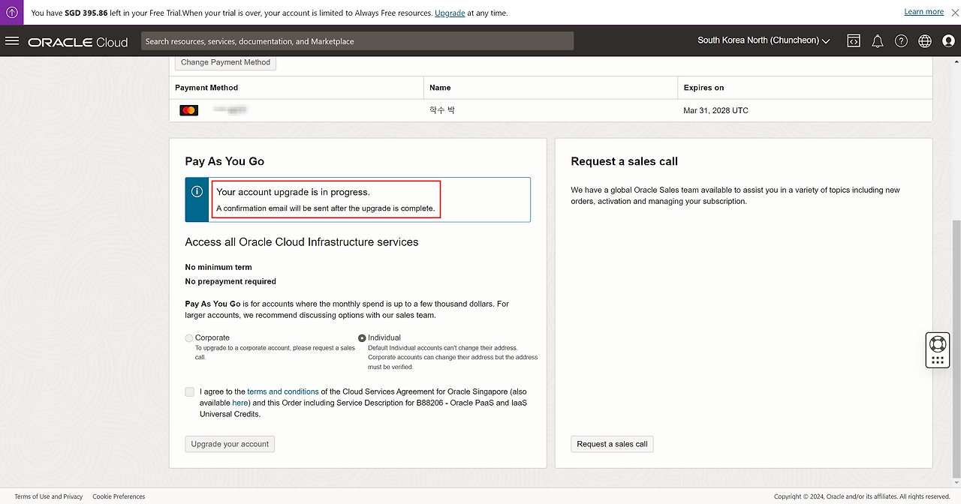
Task: Open the help question mark icon
Action: pos(901,41)
